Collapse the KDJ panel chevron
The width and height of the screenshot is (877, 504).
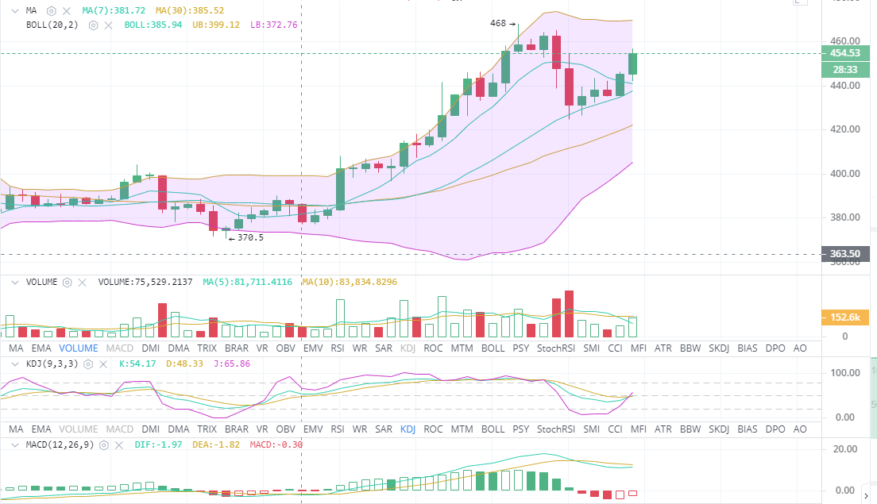click(x=15, y=364)
